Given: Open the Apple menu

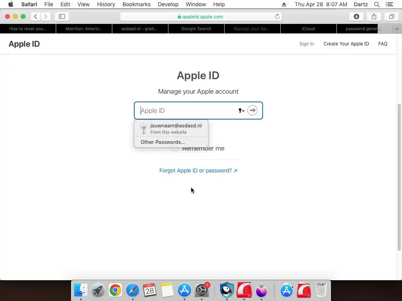Looking at the screenshot, I should [11, 4].
